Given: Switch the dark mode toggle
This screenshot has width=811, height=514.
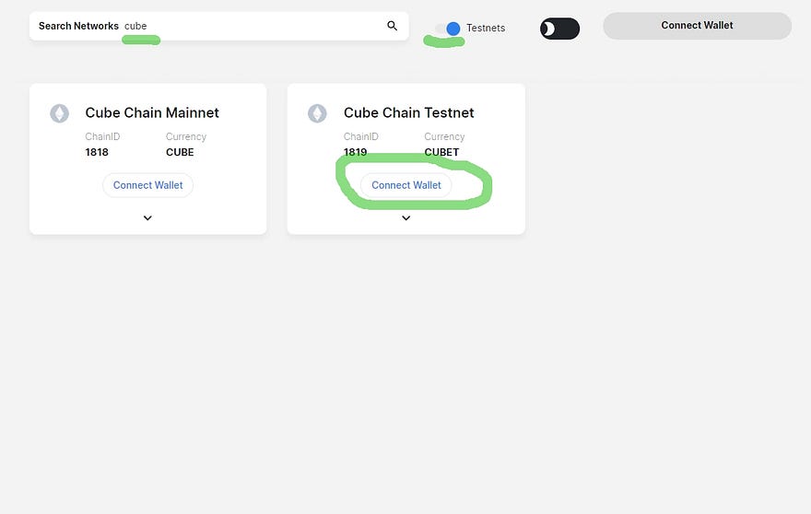Looking at the screenshot, I should click(x=559, y=29).
